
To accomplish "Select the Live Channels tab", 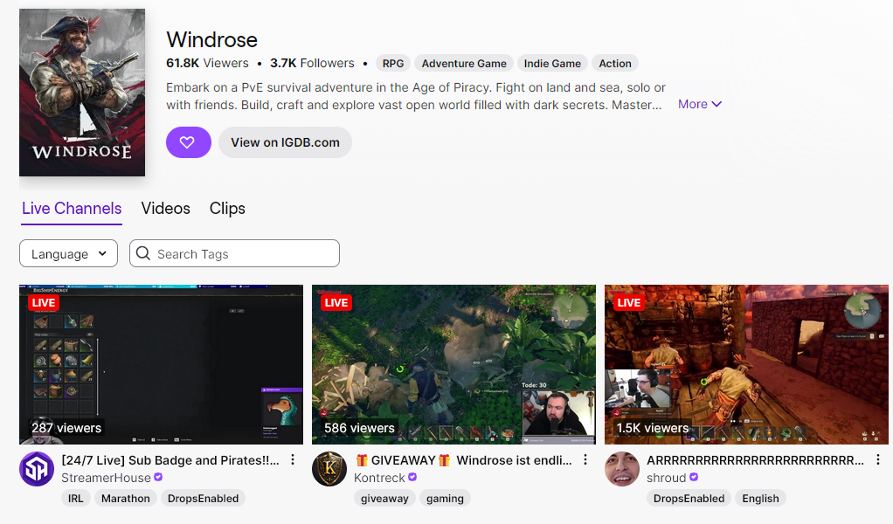I will [x=72, y=208].
